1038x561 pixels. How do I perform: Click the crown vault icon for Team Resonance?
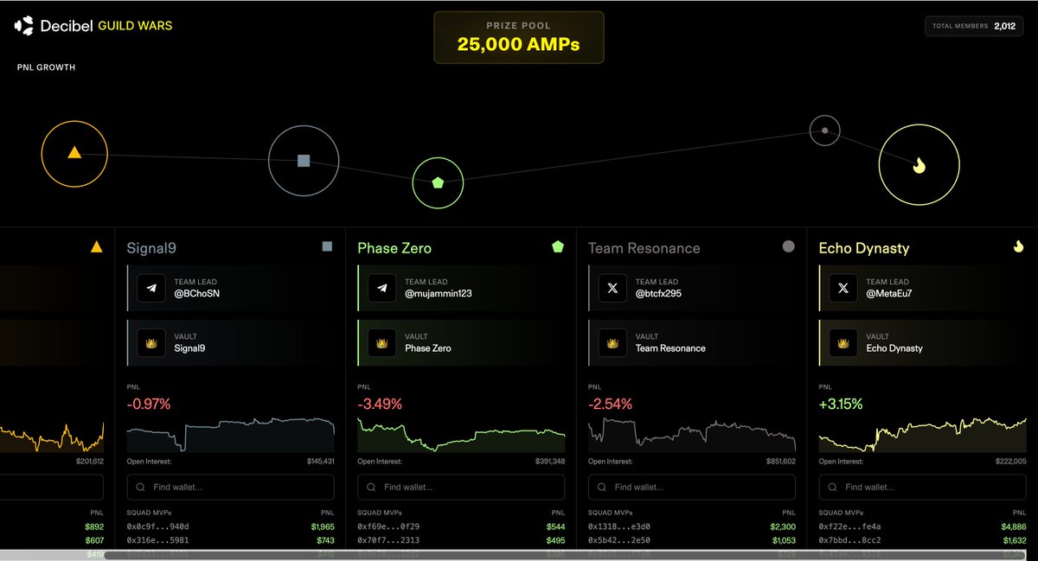pyautogui.click(x=612, y=343)
